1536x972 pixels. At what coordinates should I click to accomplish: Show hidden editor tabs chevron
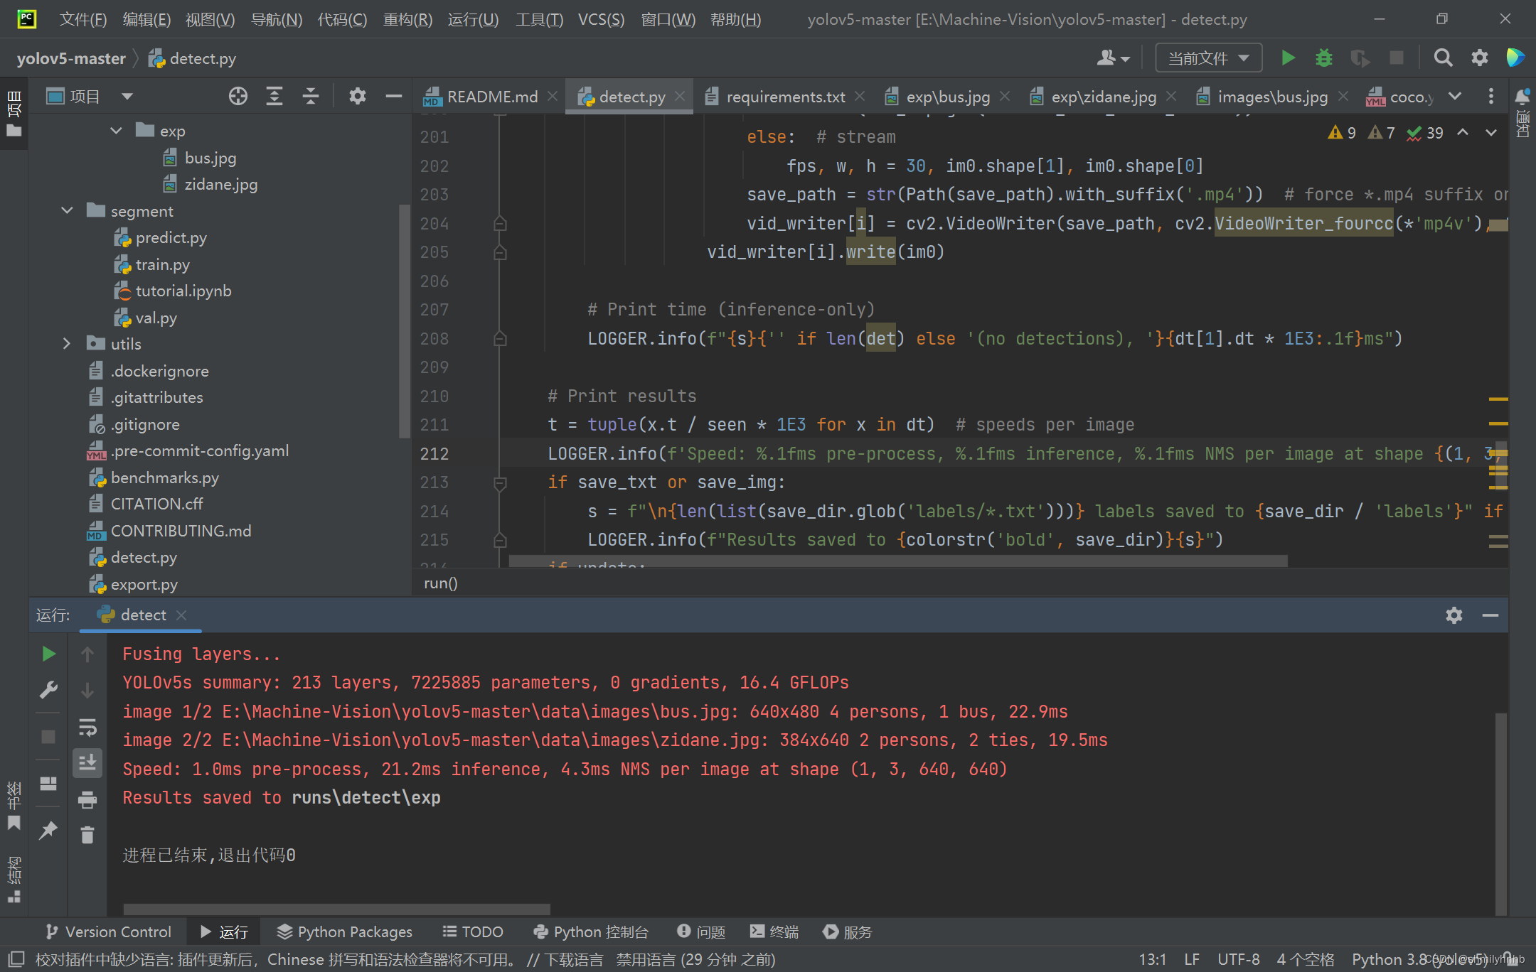tap(1455, 96)
